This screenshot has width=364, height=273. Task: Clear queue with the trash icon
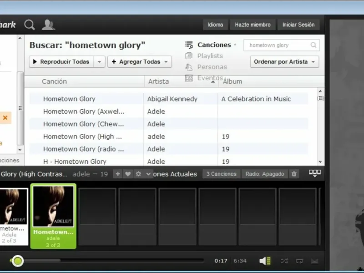coord(294,174)
